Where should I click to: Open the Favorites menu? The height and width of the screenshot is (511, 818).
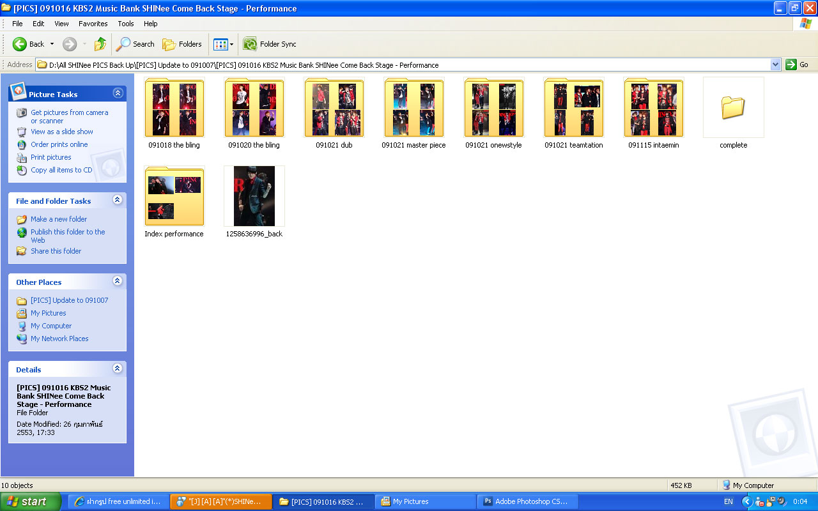[93, 24]
